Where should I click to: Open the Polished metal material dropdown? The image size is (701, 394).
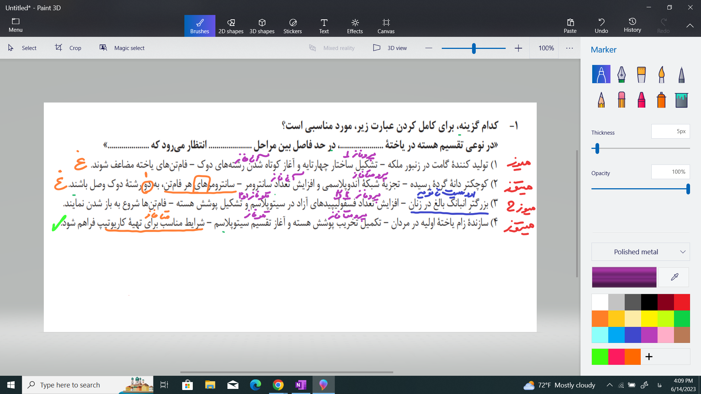pos(641,252)
